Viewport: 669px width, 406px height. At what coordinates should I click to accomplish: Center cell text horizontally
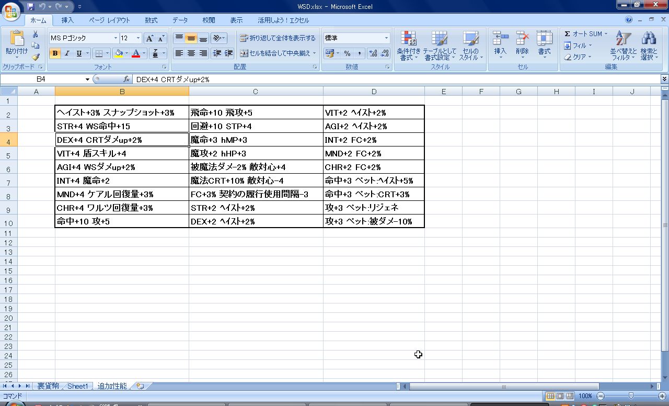[x=191, y=53]
